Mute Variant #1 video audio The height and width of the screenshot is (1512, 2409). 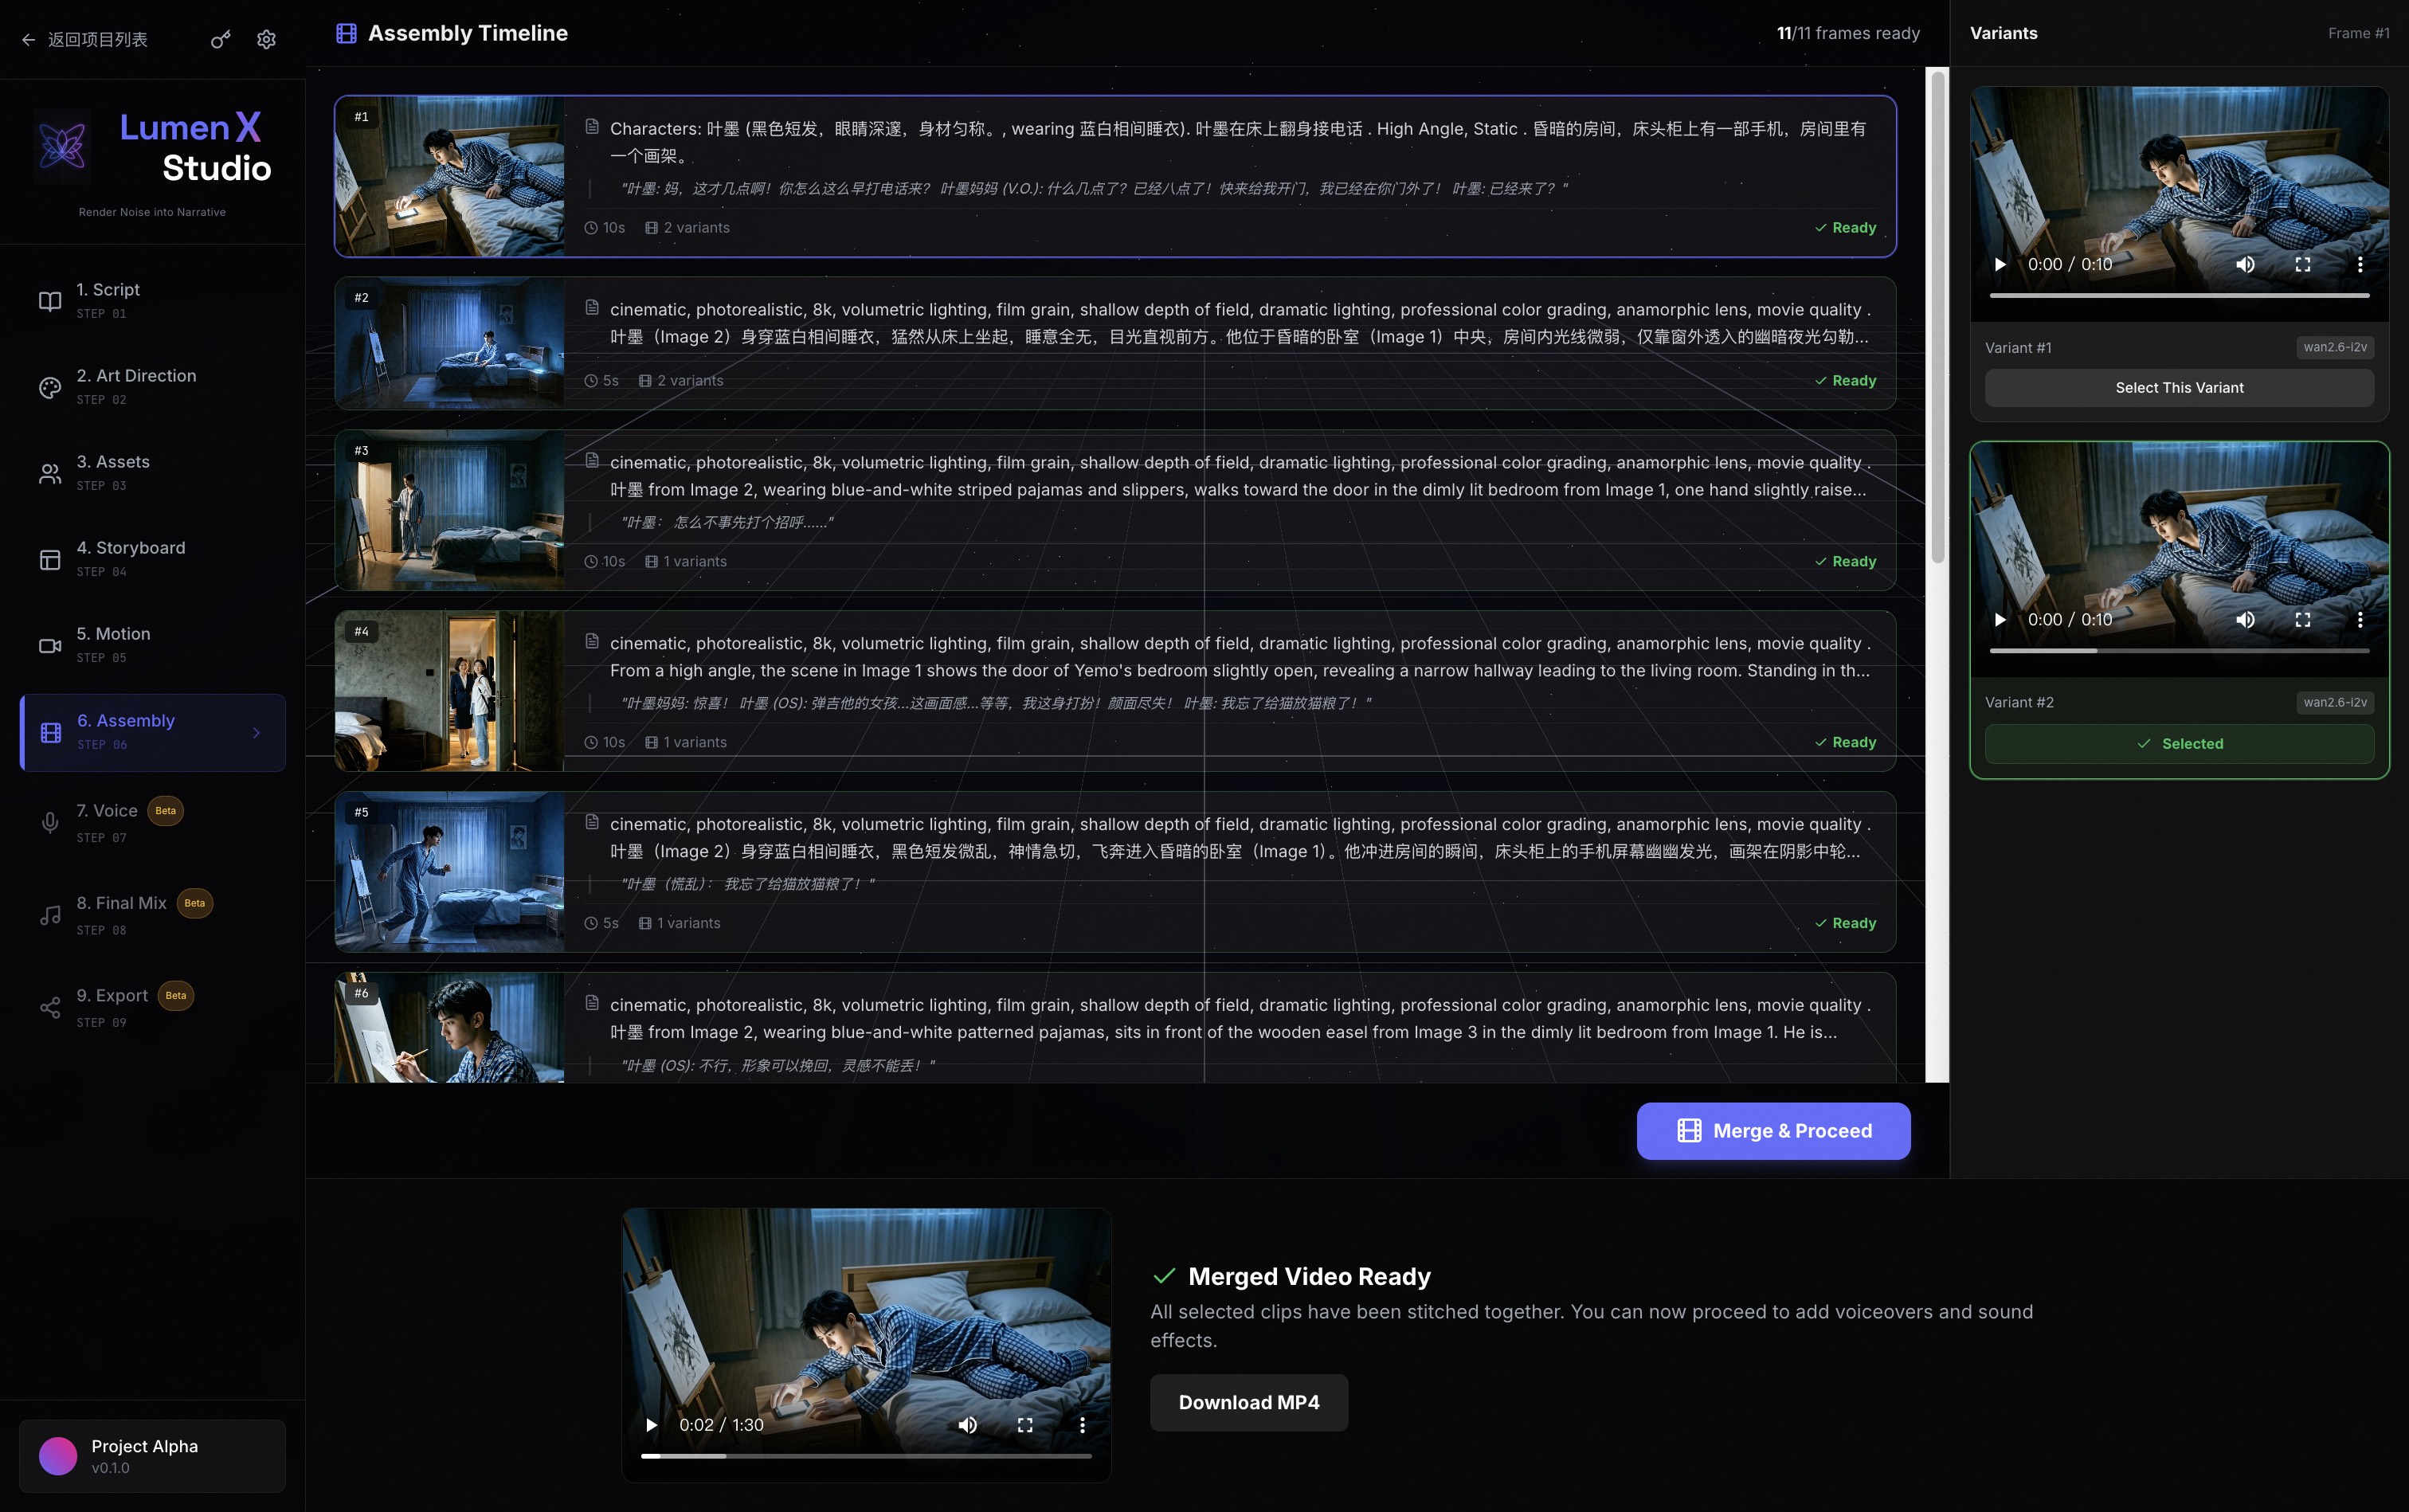(x=2245, y=264)
